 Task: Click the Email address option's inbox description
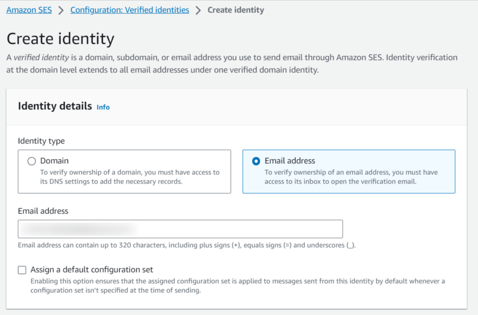(x=351, y=177)
